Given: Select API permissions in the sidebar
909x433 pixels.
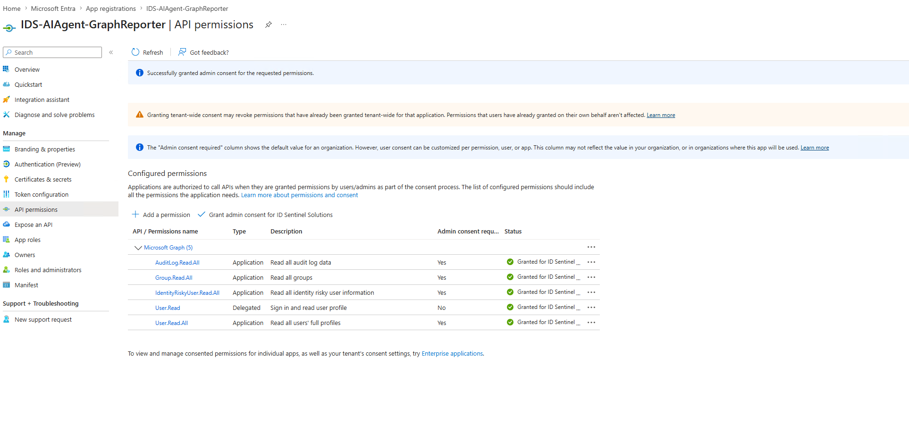Looking at the screenshot, I should coord(36,209).
